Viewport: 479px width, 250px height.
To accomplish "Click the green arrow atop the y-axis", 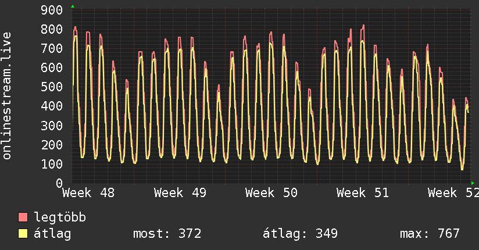I will click(73, 6).
